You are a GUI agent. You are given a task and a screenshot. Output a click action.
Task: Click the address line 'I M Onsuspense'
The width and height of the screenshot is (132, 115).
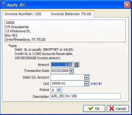pyautogui.click(x=17, y=27)
